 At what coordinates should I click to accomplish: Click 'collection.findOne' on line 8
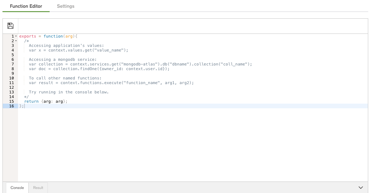tap(75, 69)
